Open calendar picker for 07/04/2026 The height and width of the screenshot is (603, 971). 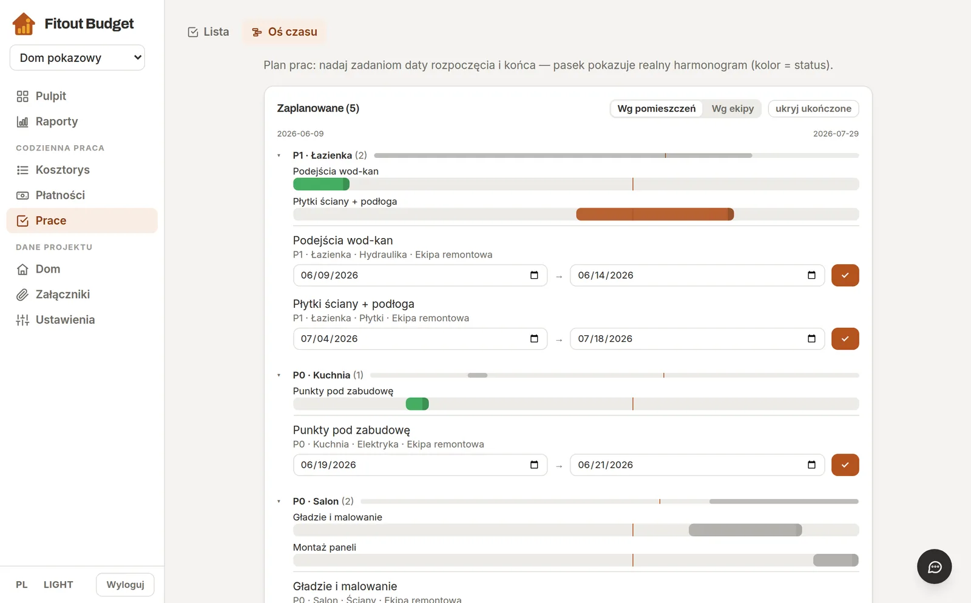tap(534, 339)
